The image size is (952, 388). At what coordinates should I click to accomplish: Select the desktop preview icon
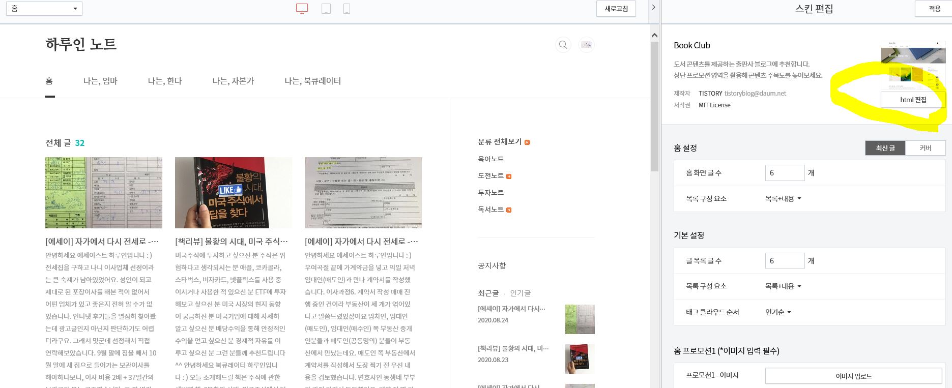302,9
